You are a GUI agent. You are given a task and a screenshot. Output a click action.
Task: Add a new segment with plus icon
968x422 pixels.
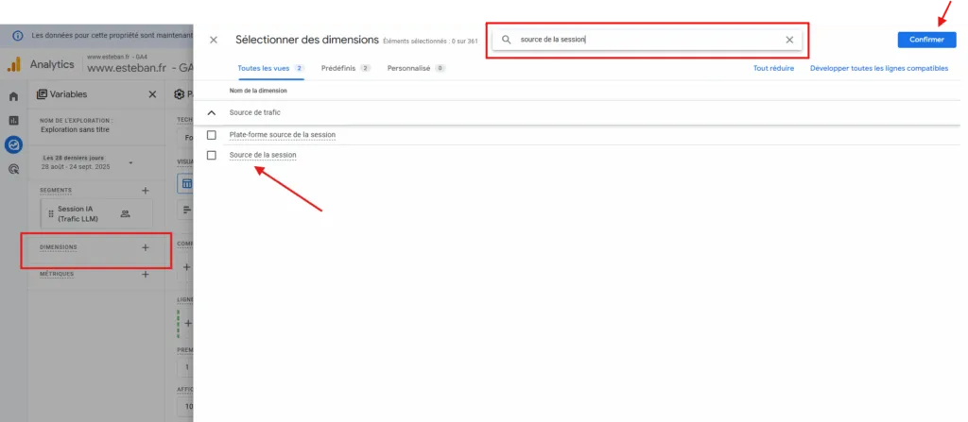pyautogui.click(x=145, y=190)
